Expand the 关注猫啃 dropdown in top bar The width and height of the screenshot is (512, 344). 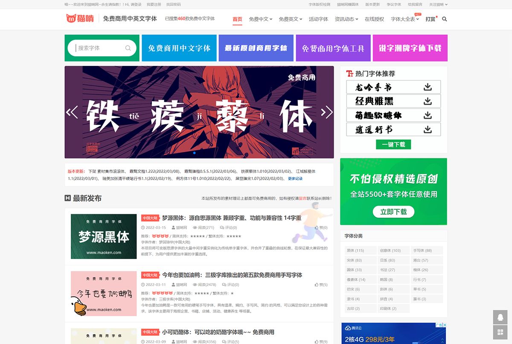pyautogui.click(x=438, y=5)
